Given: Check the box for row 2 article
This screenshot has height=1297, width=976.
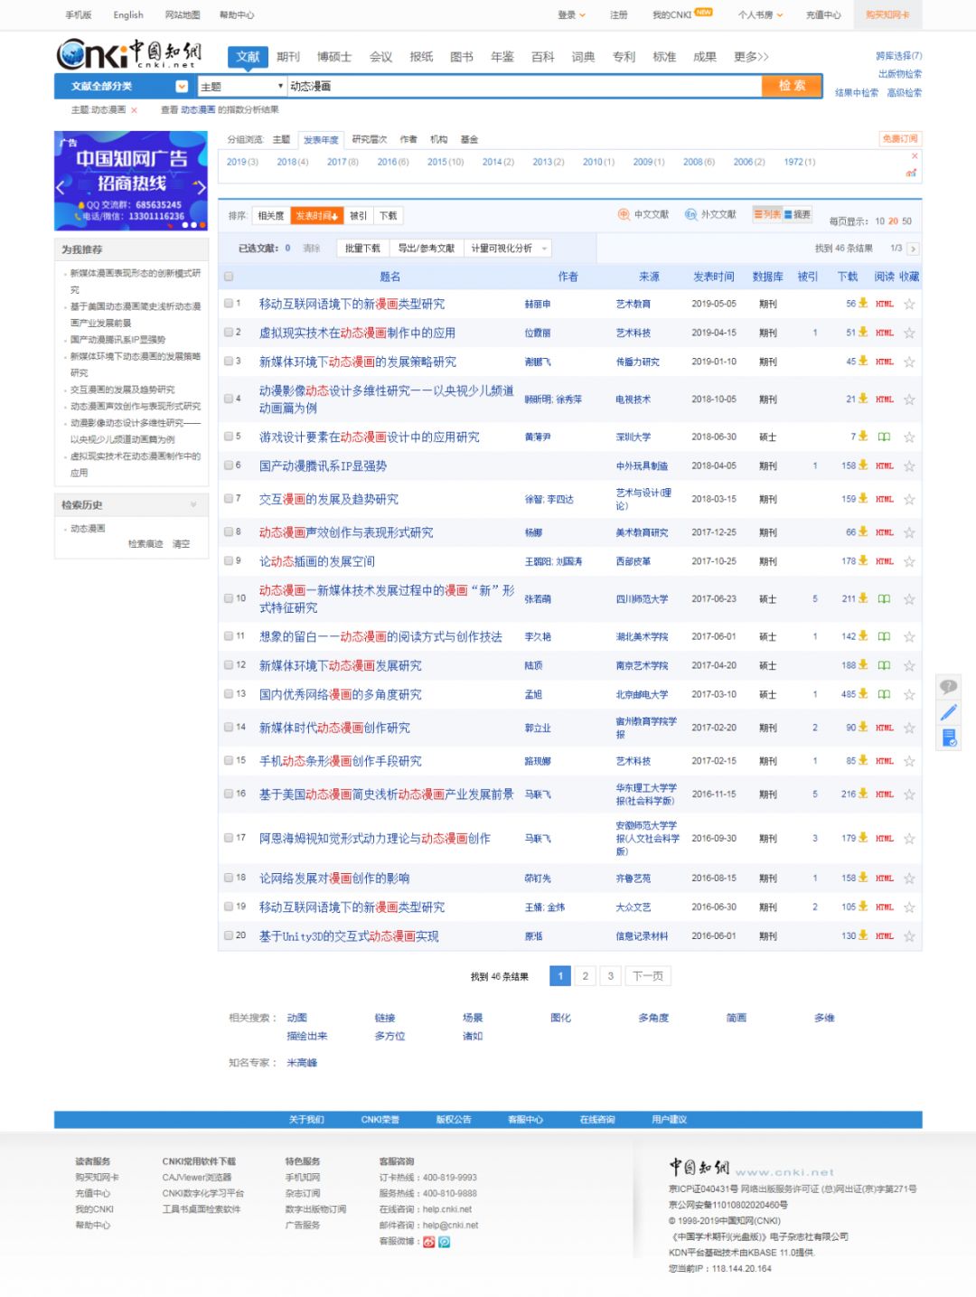Looking at the screenshot, I should (229, 333).
